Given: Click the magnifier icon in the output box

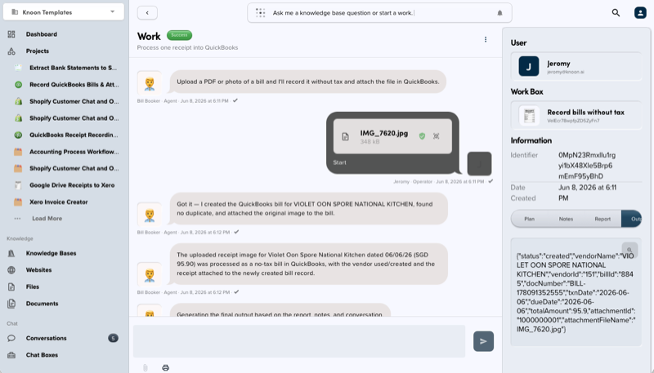Looking at the screenshot, I should pyautogui.click(x=629, y=251).
